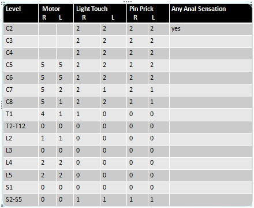Screen dimensions: 254x208
Task: Select the Motor column header
Action: click(x=56, y=13)
